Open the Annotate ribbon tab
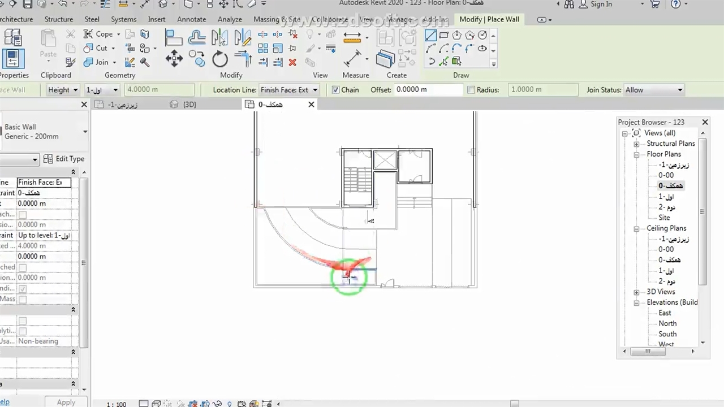The height and width of the screenshot is (407, 724). (191, 19)
